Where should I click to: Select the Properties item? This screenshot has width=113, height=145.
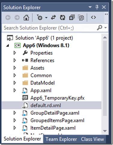click(41, 53)
